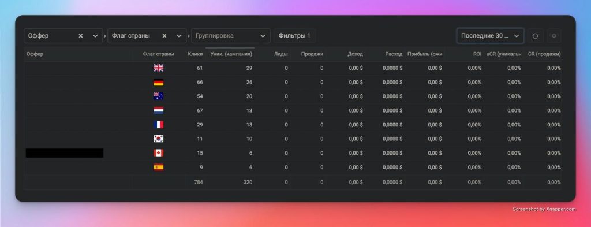This screenshot has height=227, width=591.
Task: Select unique value 29 in the UK row
Action: [x=249, y=68]
